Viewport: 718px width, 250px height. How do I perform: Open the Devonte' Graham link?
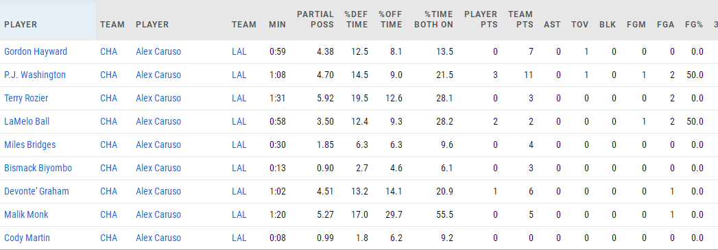36,192
